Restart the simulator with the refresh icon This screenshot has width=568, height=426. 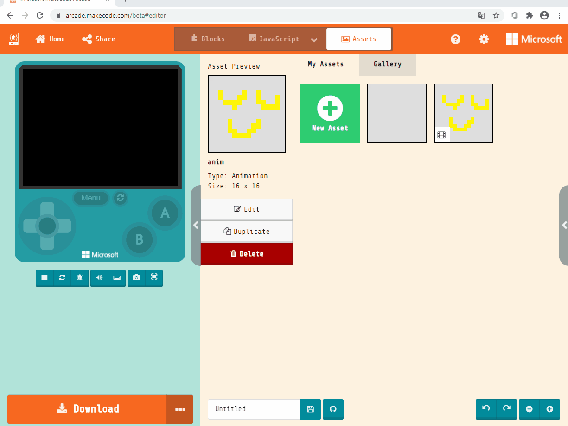pyautogui.click(x=62, y=278)
